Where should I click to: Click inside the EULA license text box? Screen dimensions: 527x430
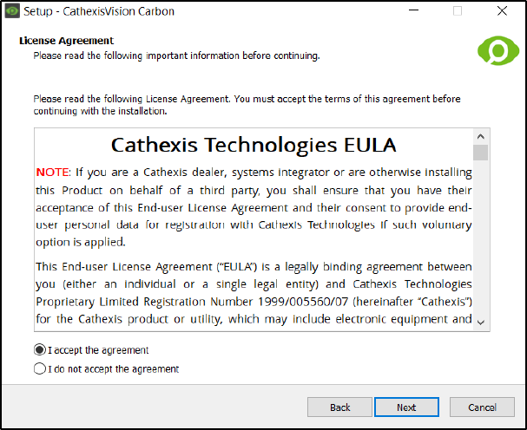[x=254, y=230]
